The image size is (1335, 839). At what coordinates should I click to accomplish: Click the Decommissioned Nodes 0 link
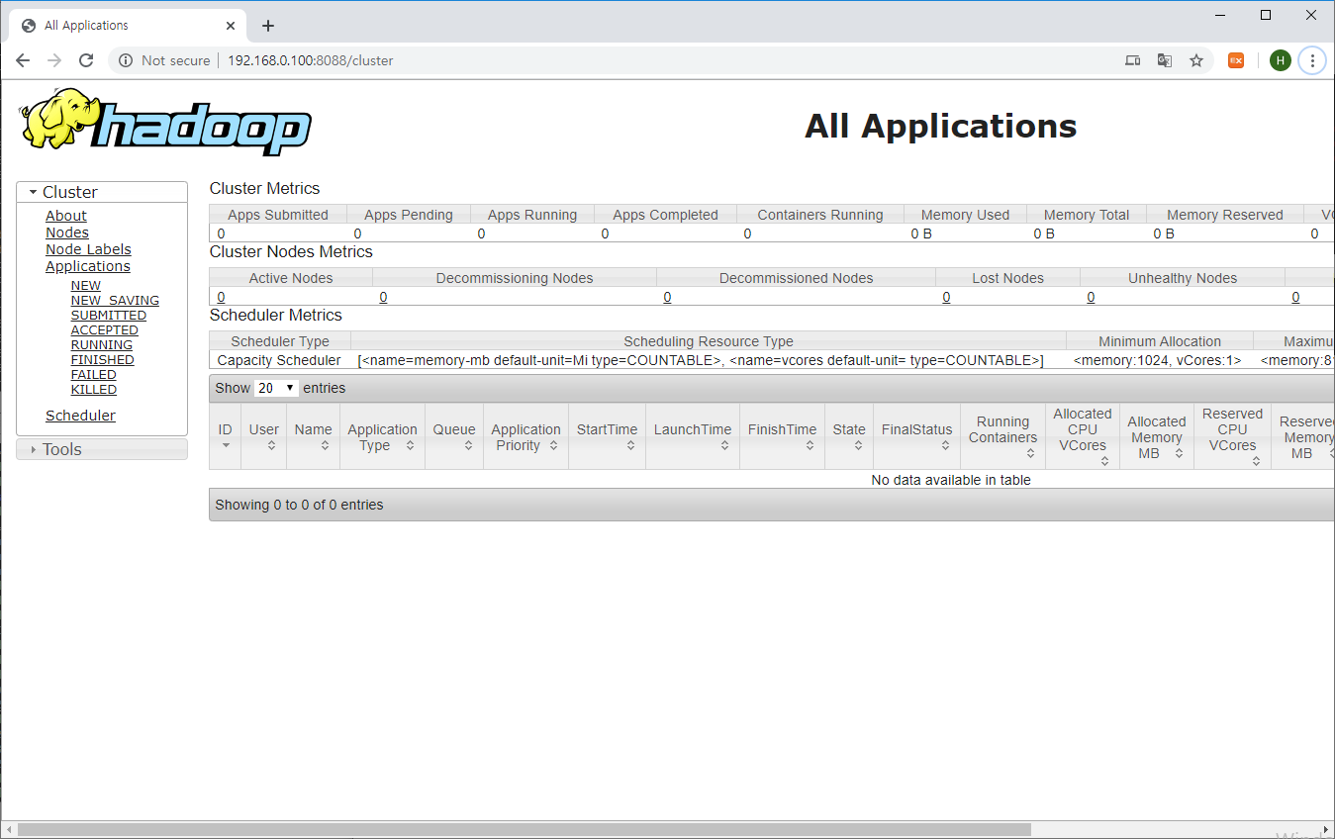coord(667,297)
